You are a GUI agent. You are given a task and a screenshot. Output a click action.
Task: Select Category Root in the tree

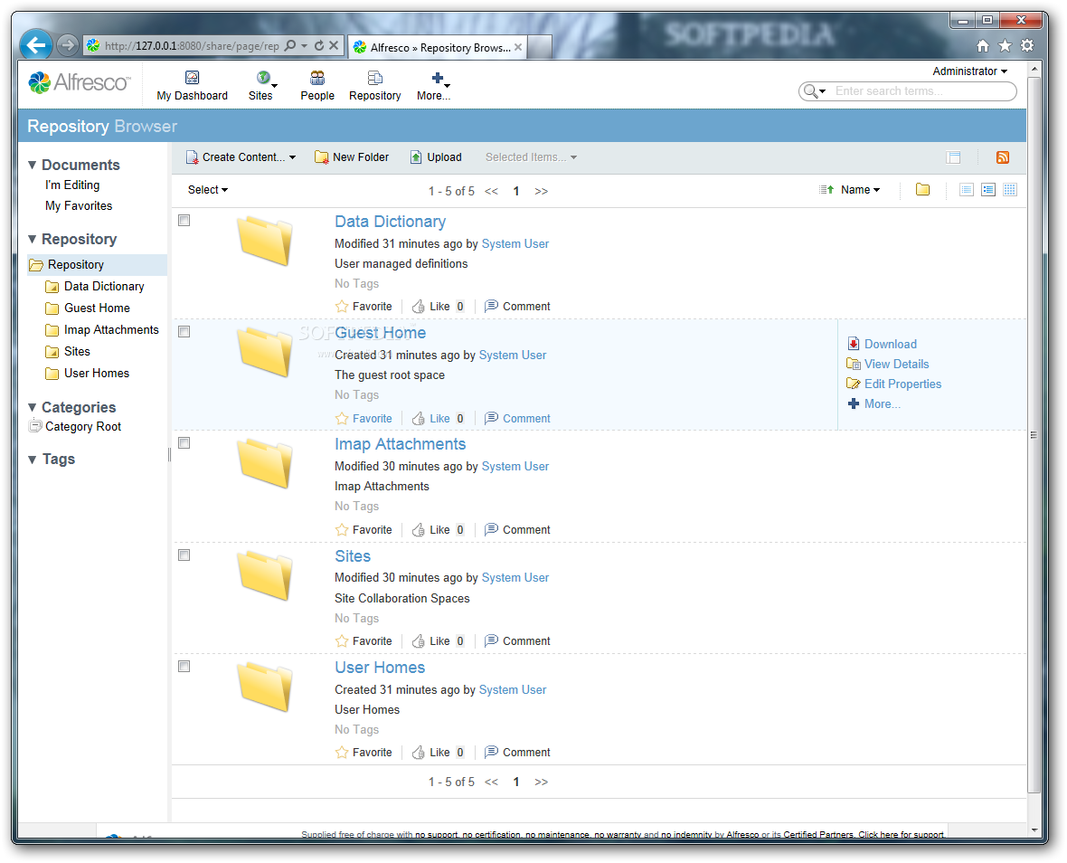coord(83,427)
